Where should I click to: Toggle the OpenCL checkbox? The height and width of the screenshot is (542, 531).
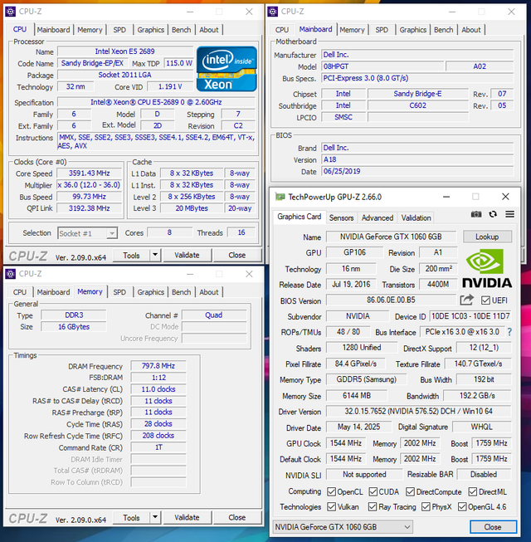coord(331,491)
